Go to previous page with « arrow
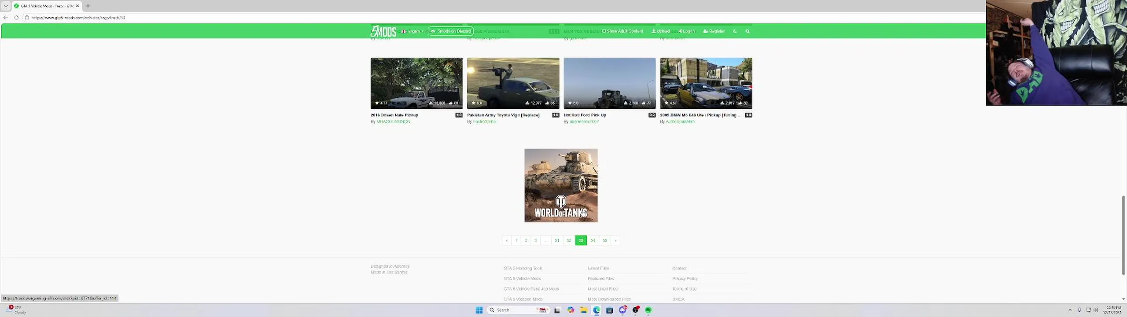 coord(507,240)
